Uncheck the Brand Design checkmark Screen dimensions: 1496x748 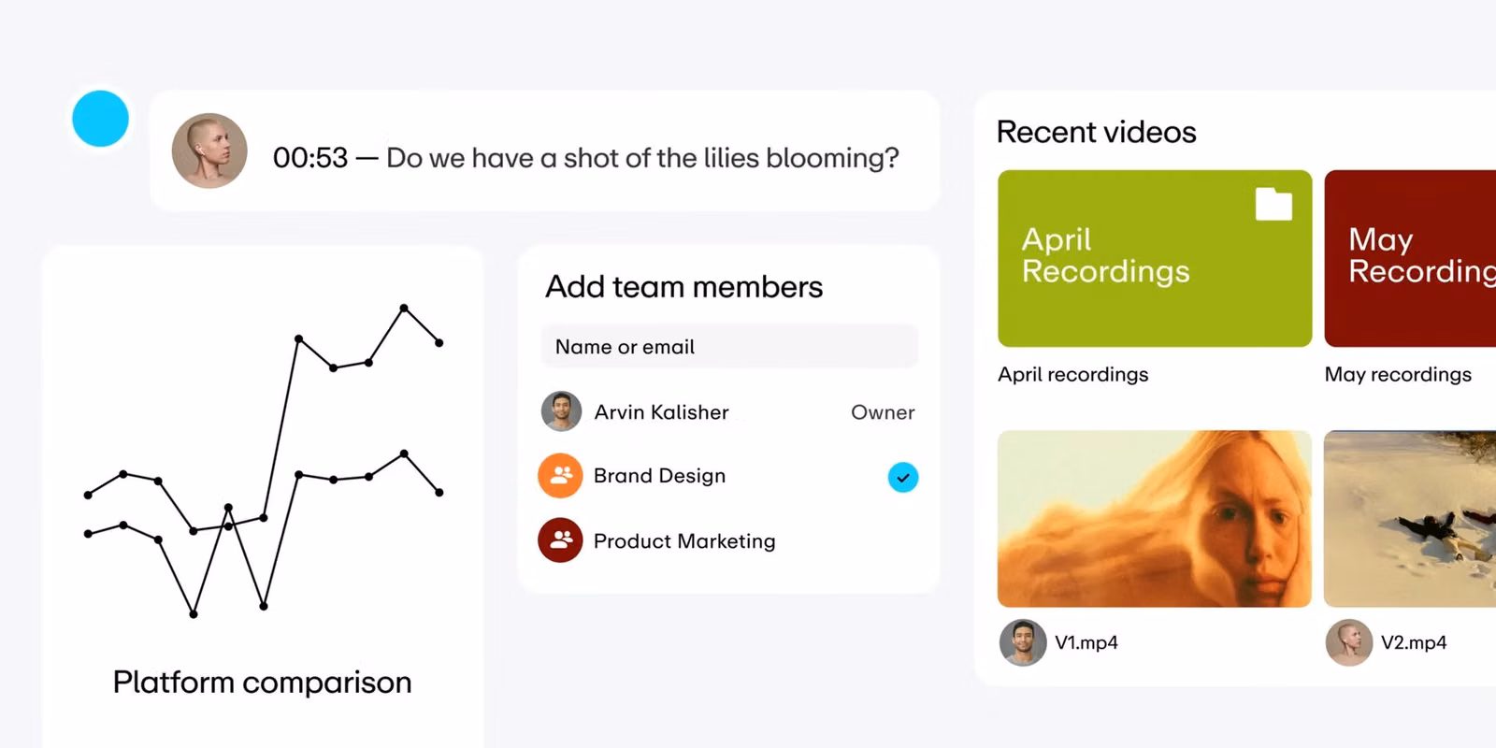tap(902, 478)
